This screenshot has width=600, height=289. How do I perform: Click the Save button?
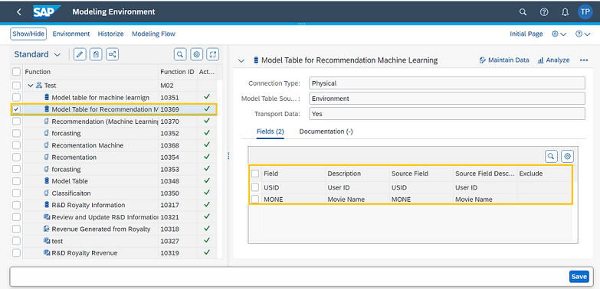(x=579, y=277)
